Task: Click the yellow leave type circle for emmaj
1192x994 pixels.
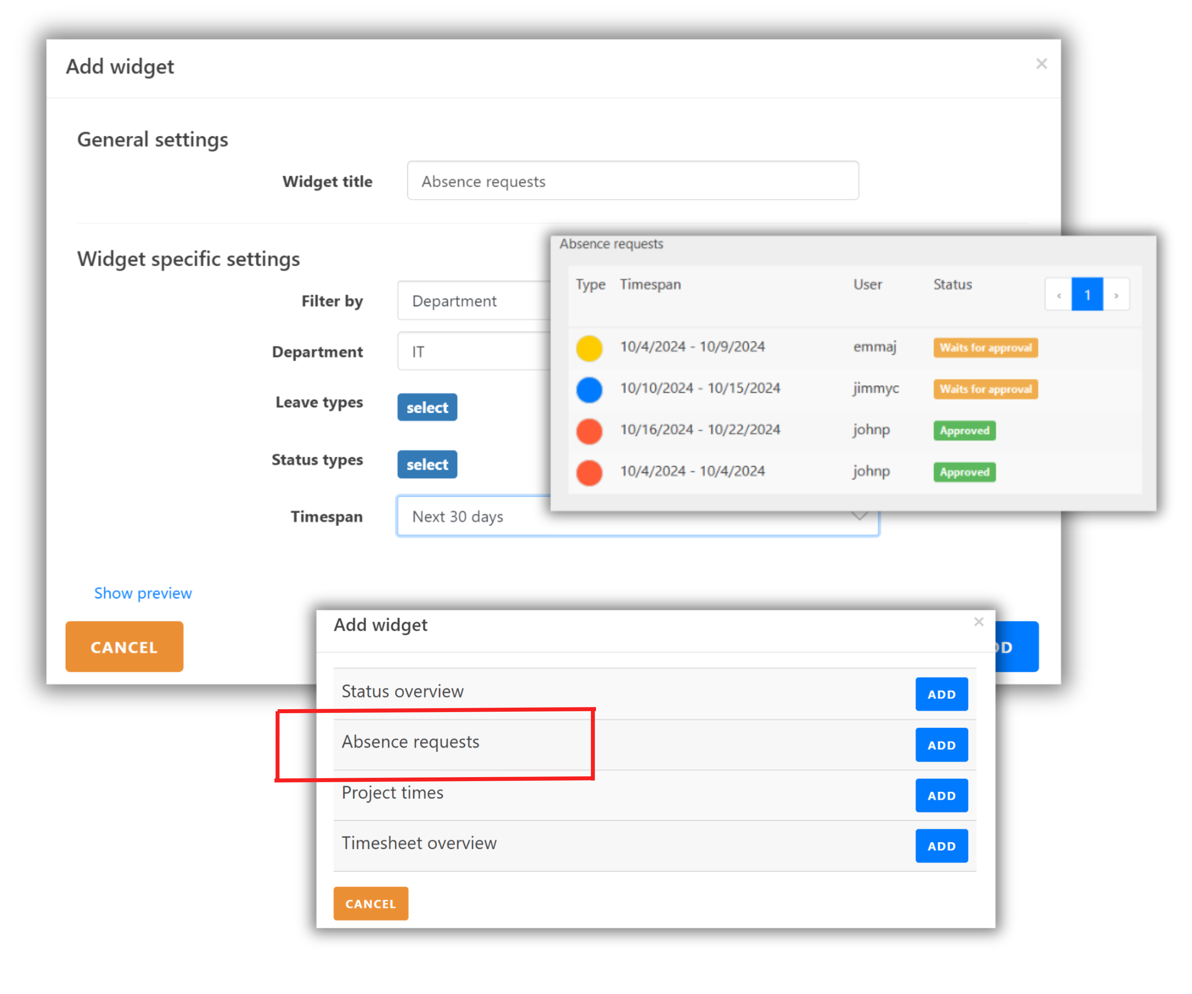Action: point(589,348)
